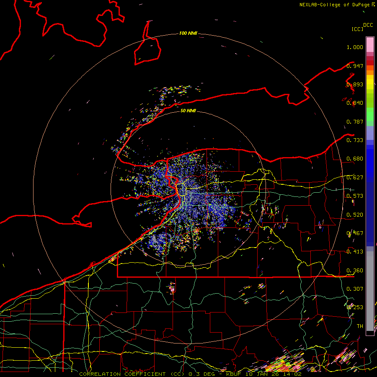Click the 1.000 value on the color scale
The image size is (377, 377).
[355, 47]
